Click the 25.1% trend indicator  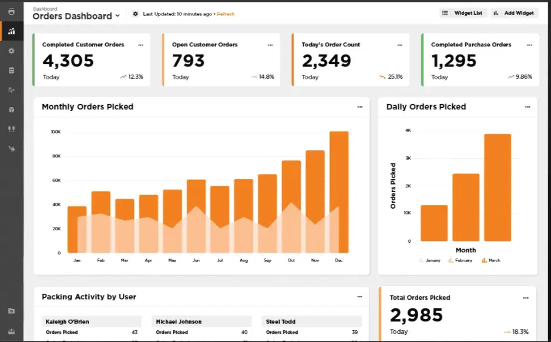[x=391, y=76]
